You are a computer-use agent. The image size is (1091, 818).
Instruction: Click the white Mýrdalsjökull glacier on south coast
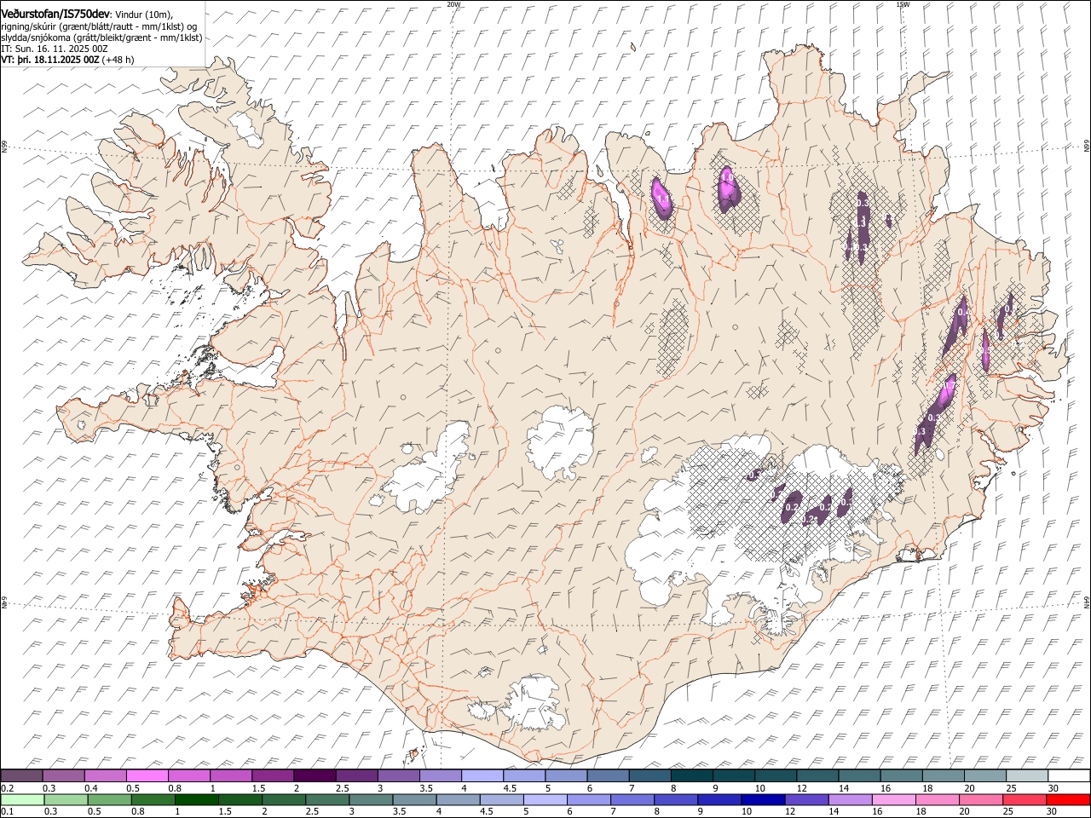pyautogui.click(x=535, y=702)
